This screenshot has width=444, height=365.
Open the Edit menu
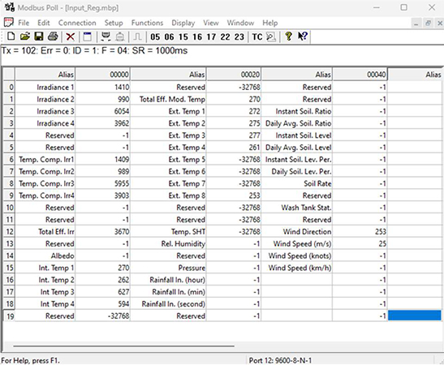pos(44,23)
